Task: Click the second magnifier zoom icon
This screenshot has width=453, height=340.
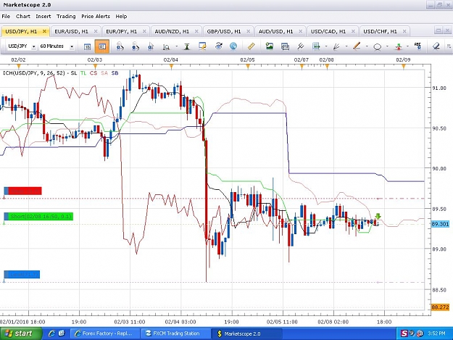Action: [135, 46]
